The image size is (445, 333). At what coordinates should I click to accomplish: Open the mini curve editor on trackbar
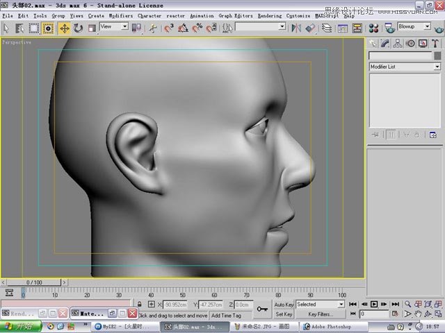coord(9,293)
